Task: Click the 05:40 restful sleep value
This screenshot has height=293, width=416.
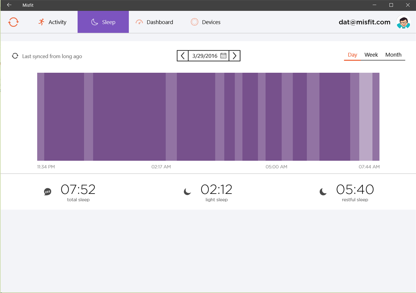Action: 355,190
